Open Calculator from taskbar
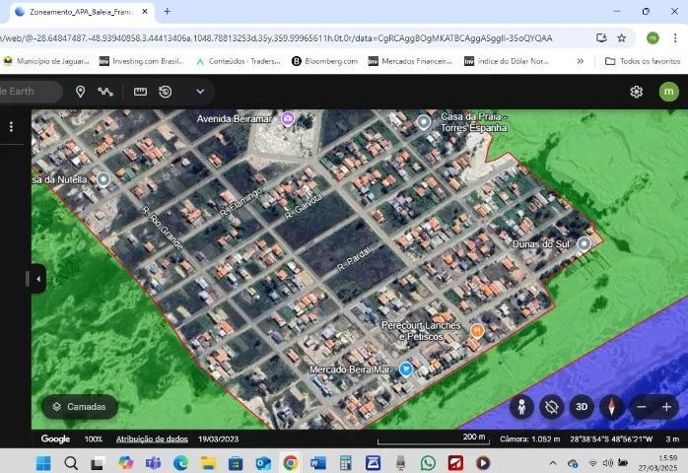This screenshot has width=688, height=473. [x=345, y=463]
